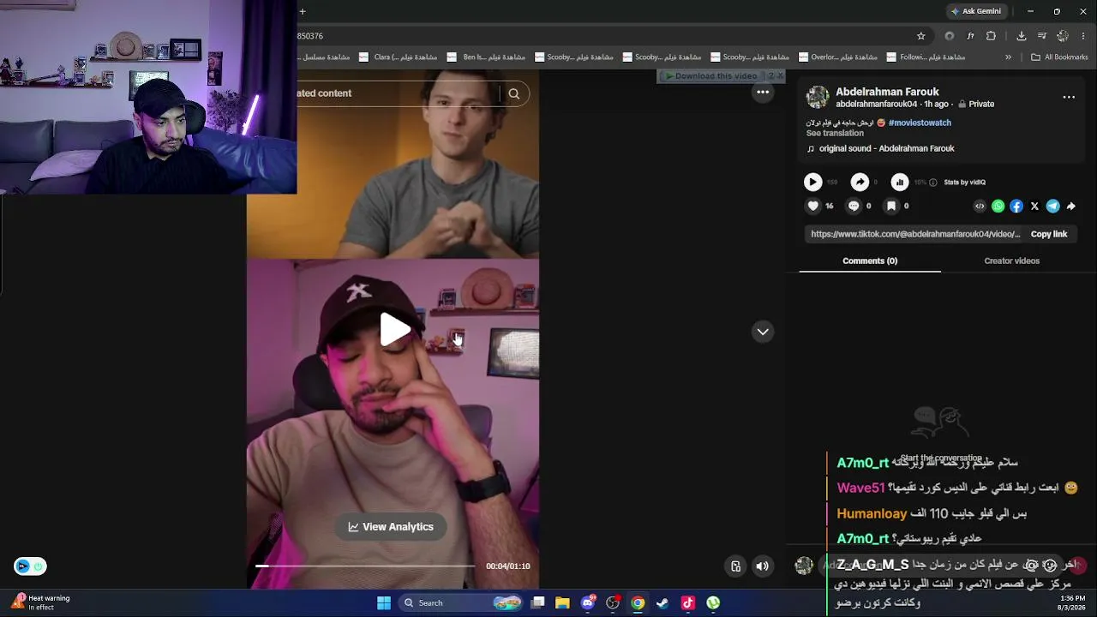Open the Followi... bookmark
The height and width of the screenshot is (617, 1097).
[x=926, y=57]
